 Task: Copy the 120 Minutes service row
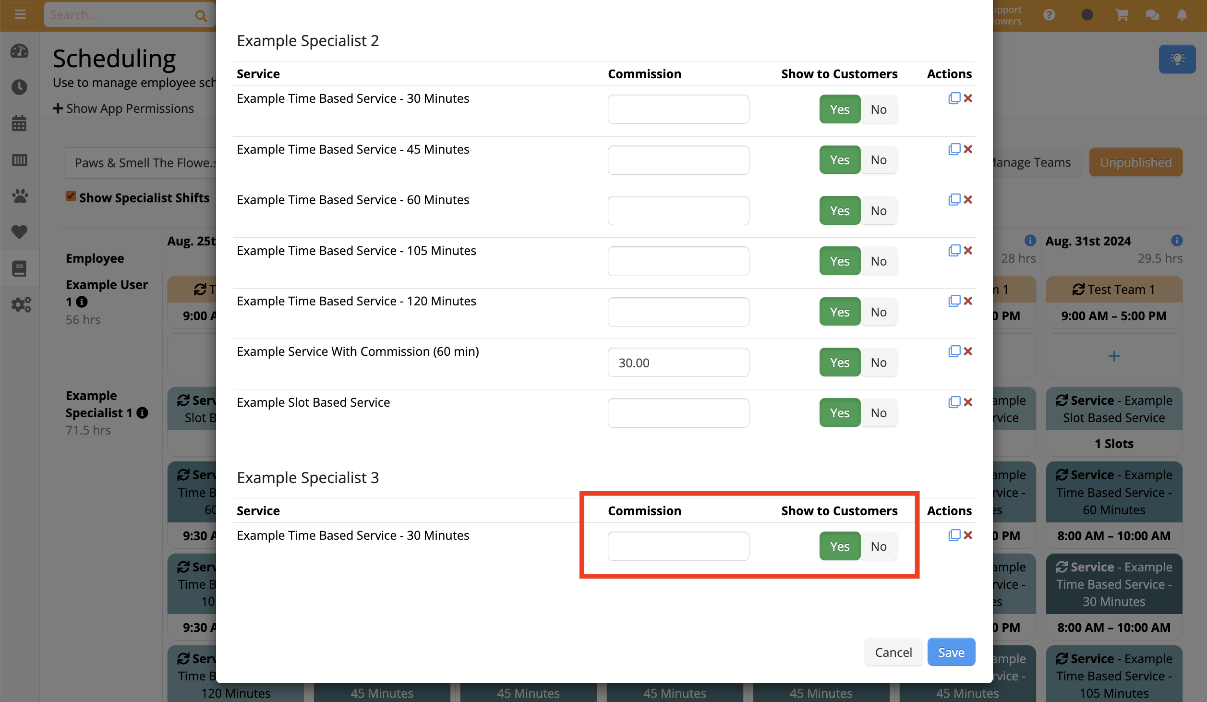(954, 301)
